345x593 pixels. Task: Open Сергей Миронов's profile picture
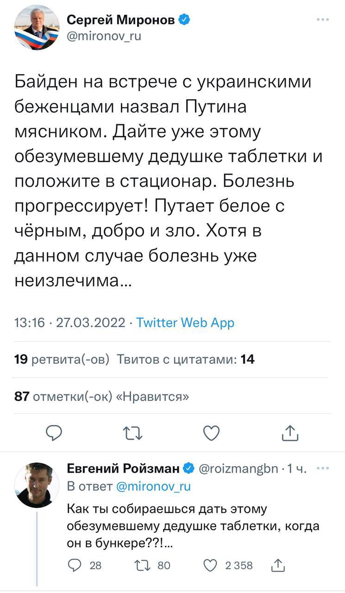click(x=37, y=28)
